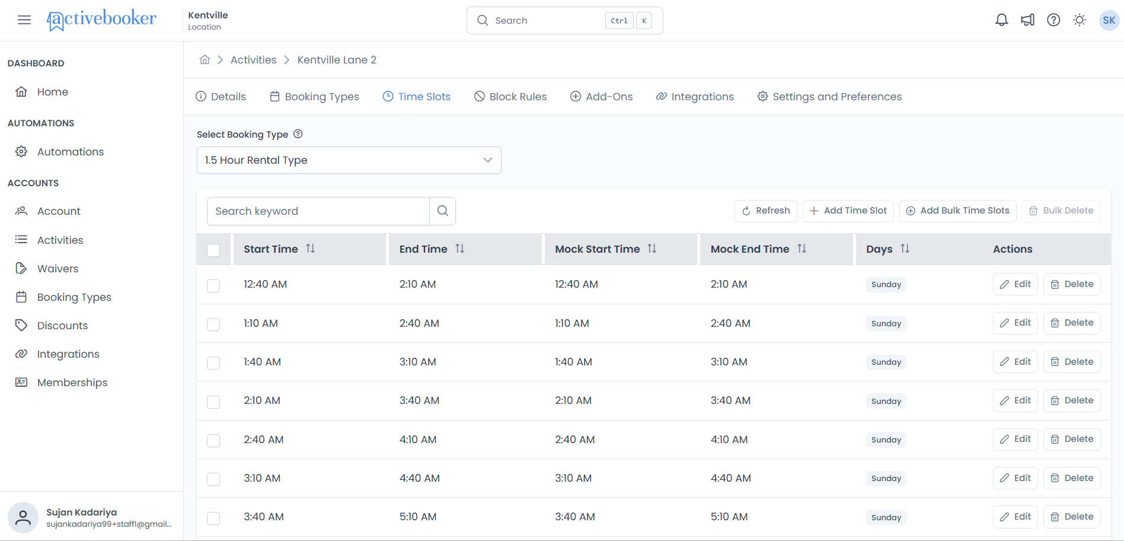This screenshot has width=1124, height=541.
Task: Check the 2:40 AM start time row
Action: 213,441
